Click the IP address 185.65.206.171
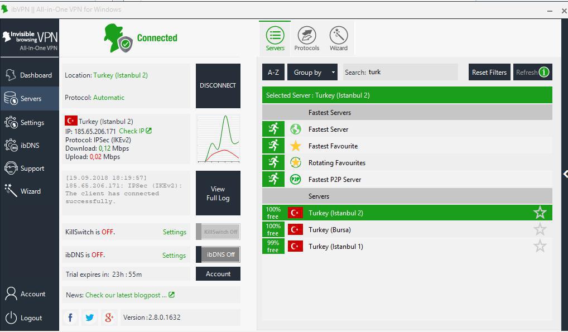 tap(95, 131)
